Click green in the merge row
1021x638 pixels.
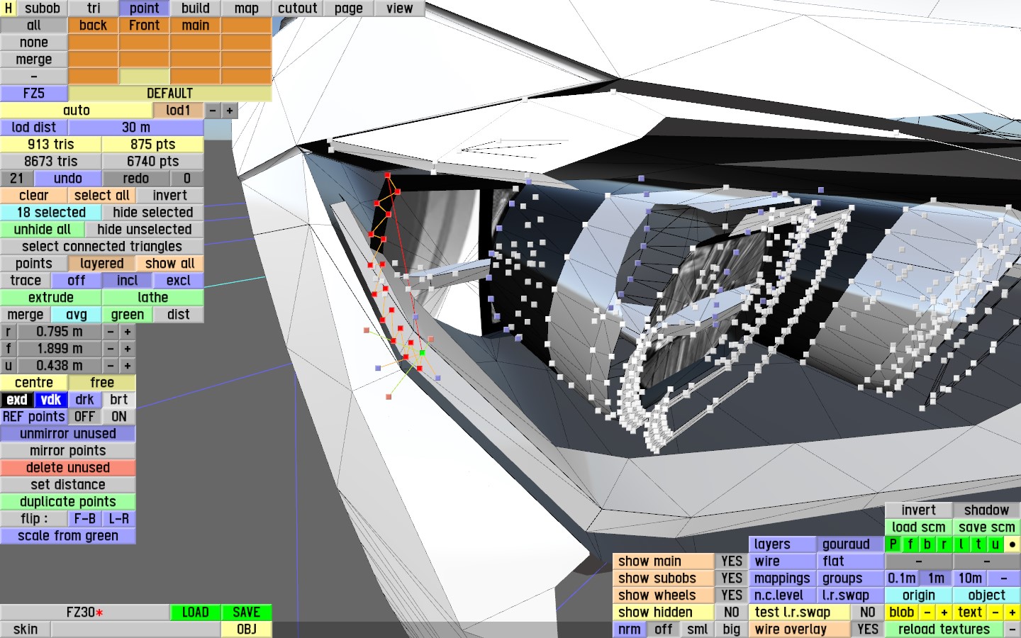point(128,315)
